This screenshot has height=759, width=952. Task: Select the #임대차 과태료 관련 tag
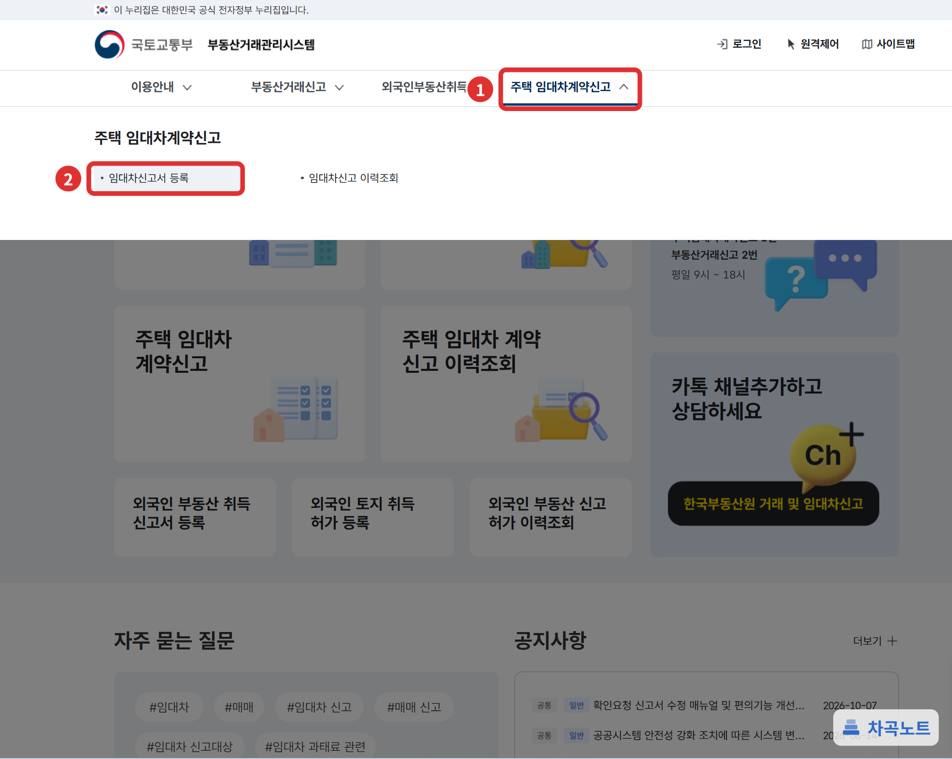[315, 746]
